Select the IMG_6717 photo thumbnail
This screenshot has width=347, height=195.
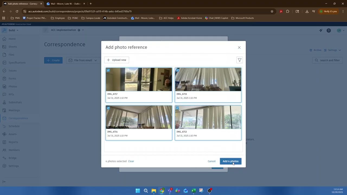coord(139,80)
